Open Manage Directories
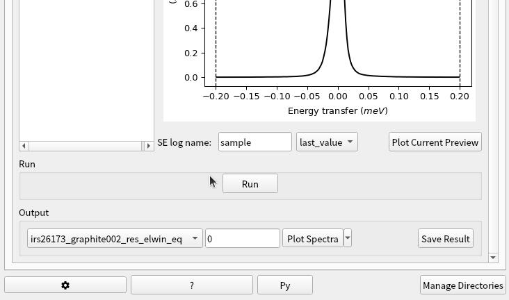 click(462, 285)
